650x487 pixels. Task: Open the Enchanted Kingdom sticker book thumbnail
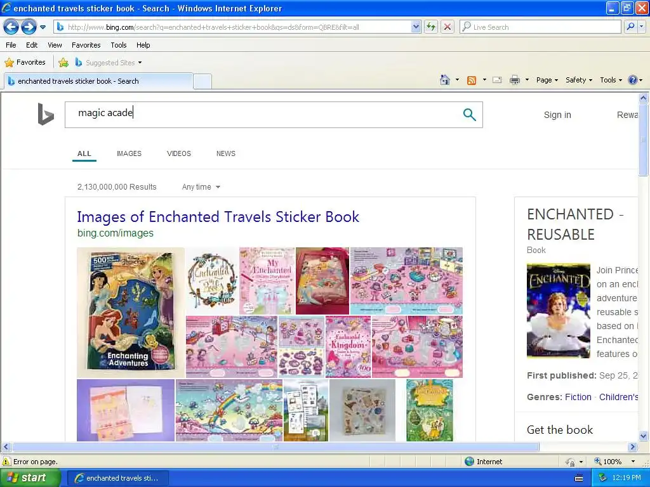click(348, 347)
